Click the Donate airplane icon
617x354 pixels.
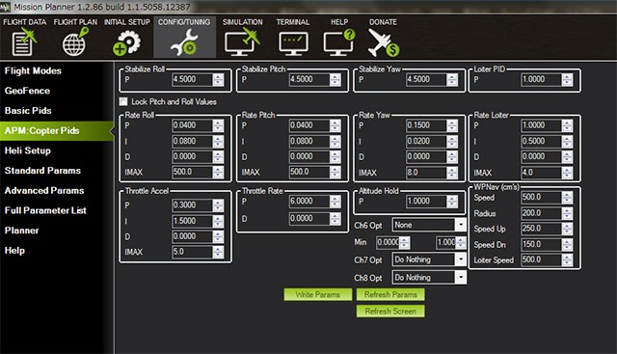(x=383, y=42)
